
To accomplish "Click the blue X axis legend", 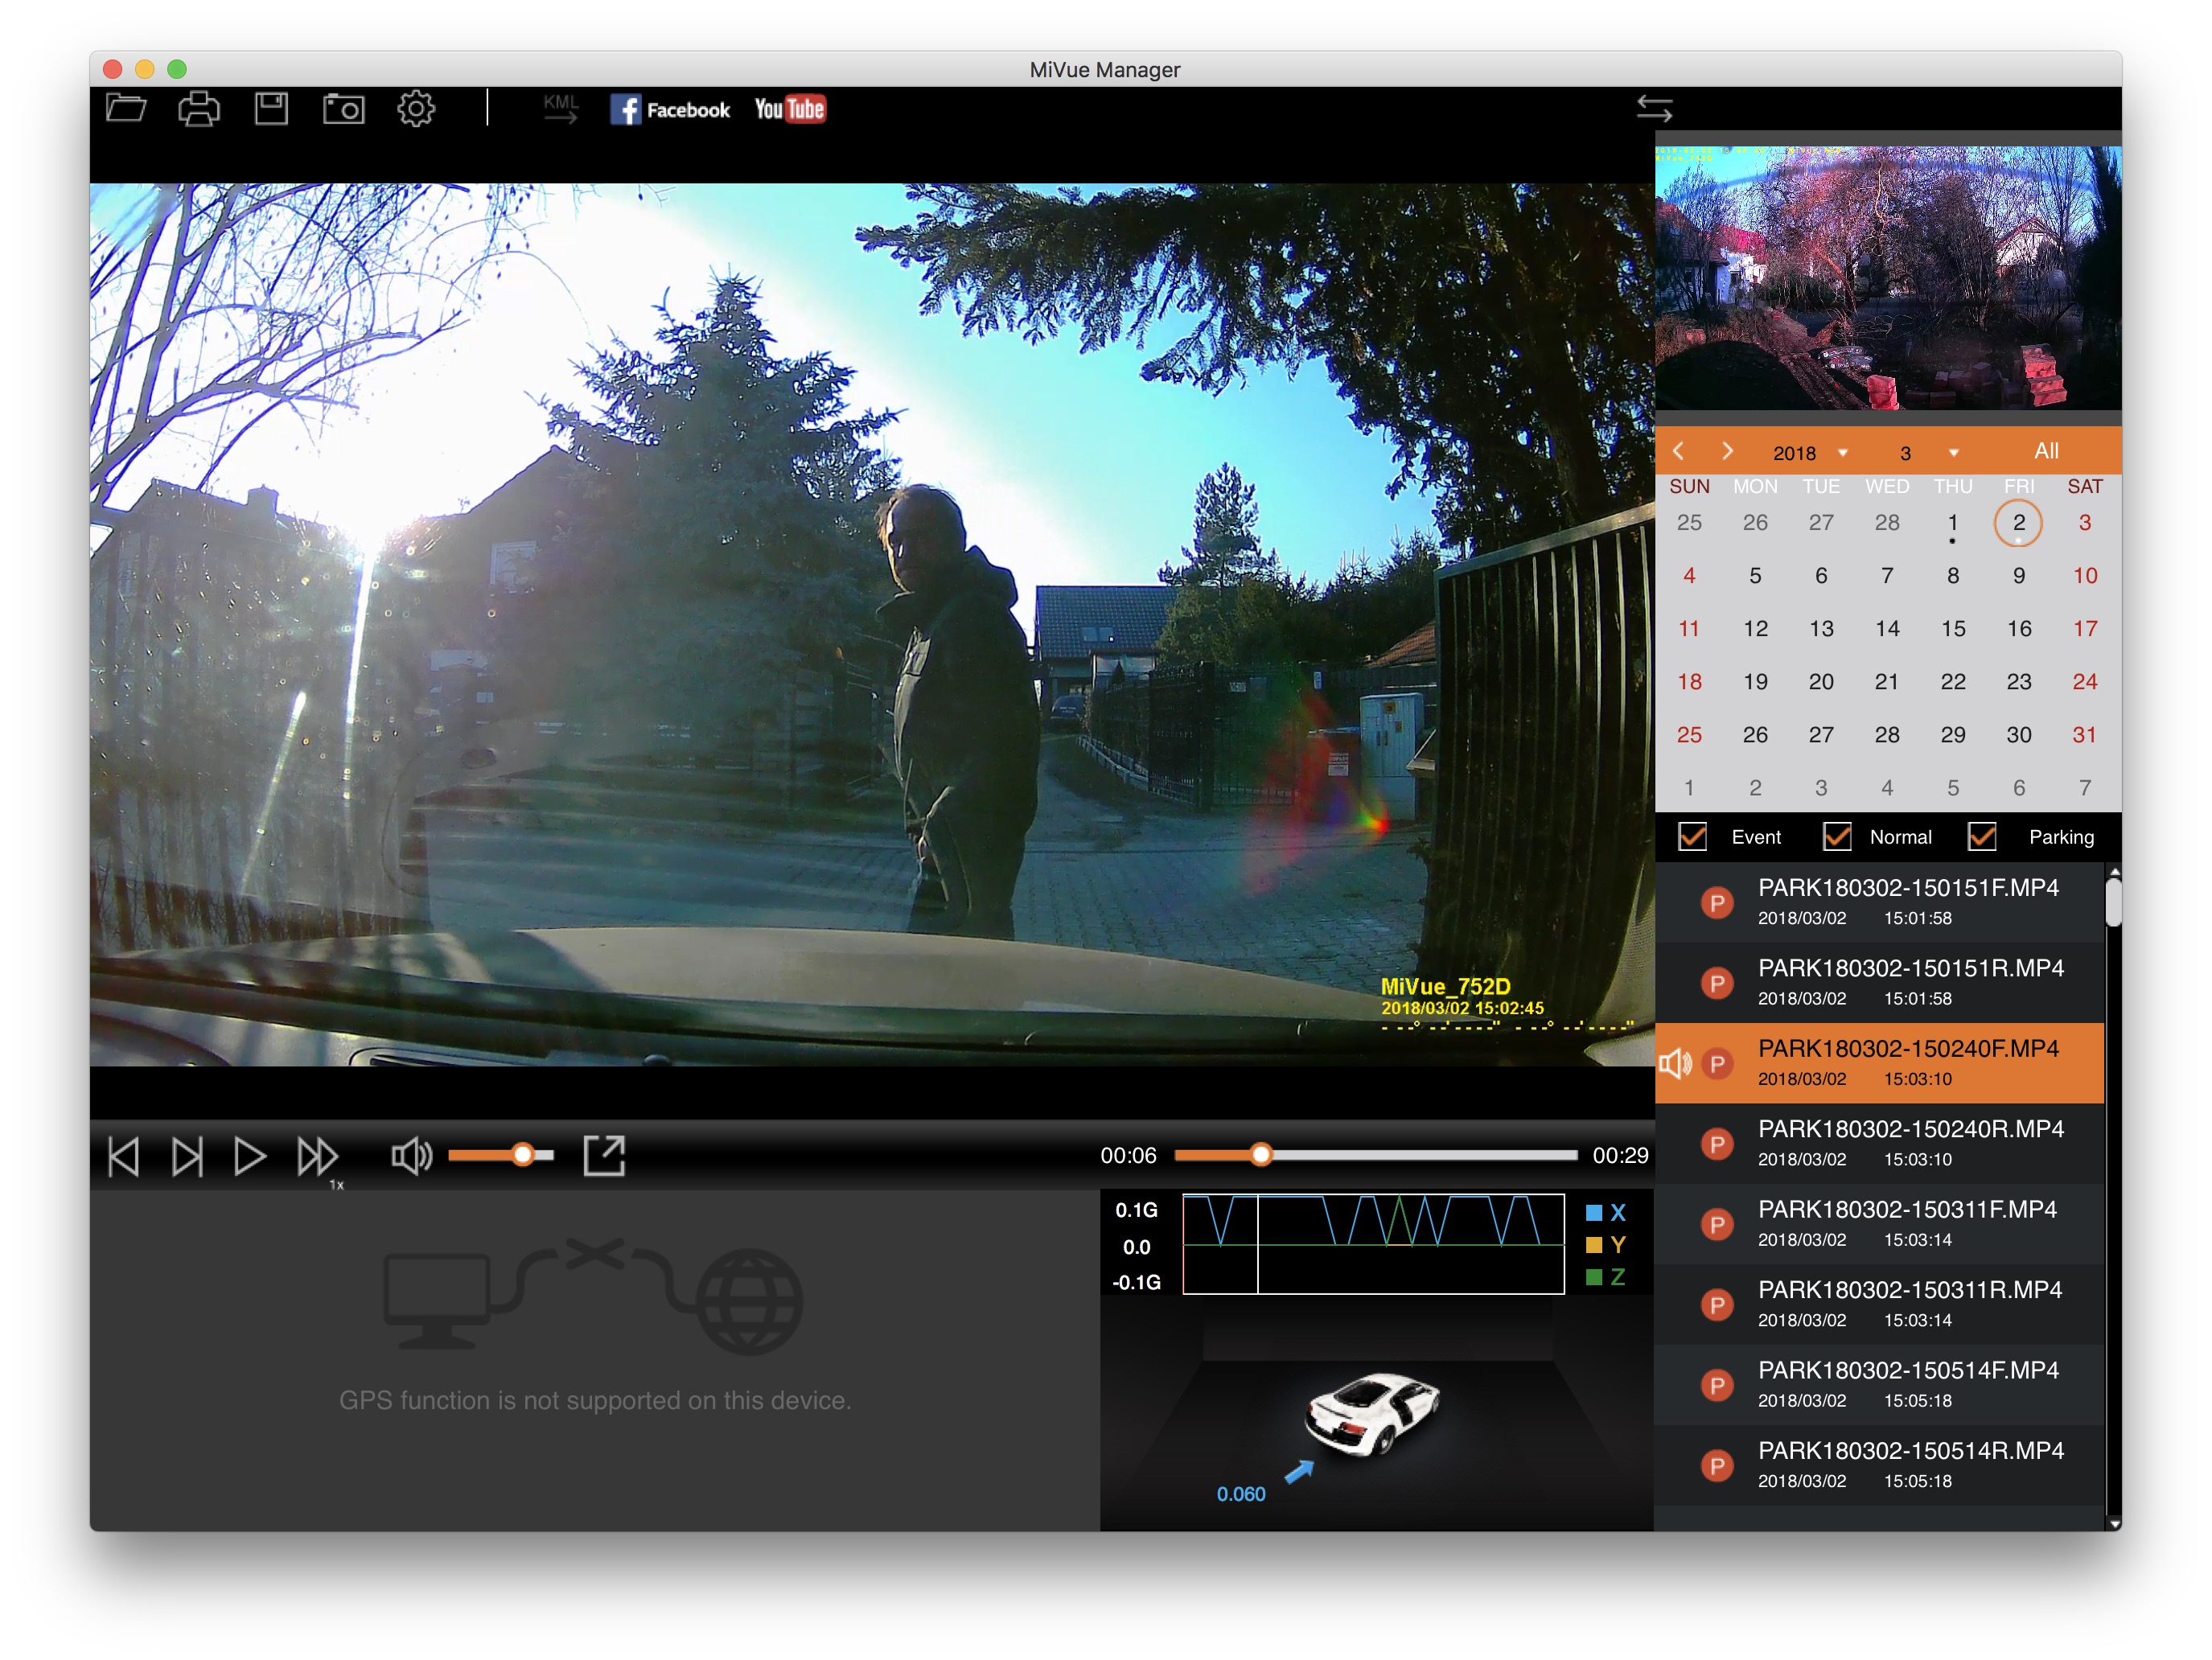I will (1607, 1213).
